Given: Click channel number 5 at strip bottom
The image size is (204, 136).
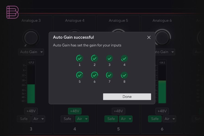Looking at the screenshot, I should point(118,129).
